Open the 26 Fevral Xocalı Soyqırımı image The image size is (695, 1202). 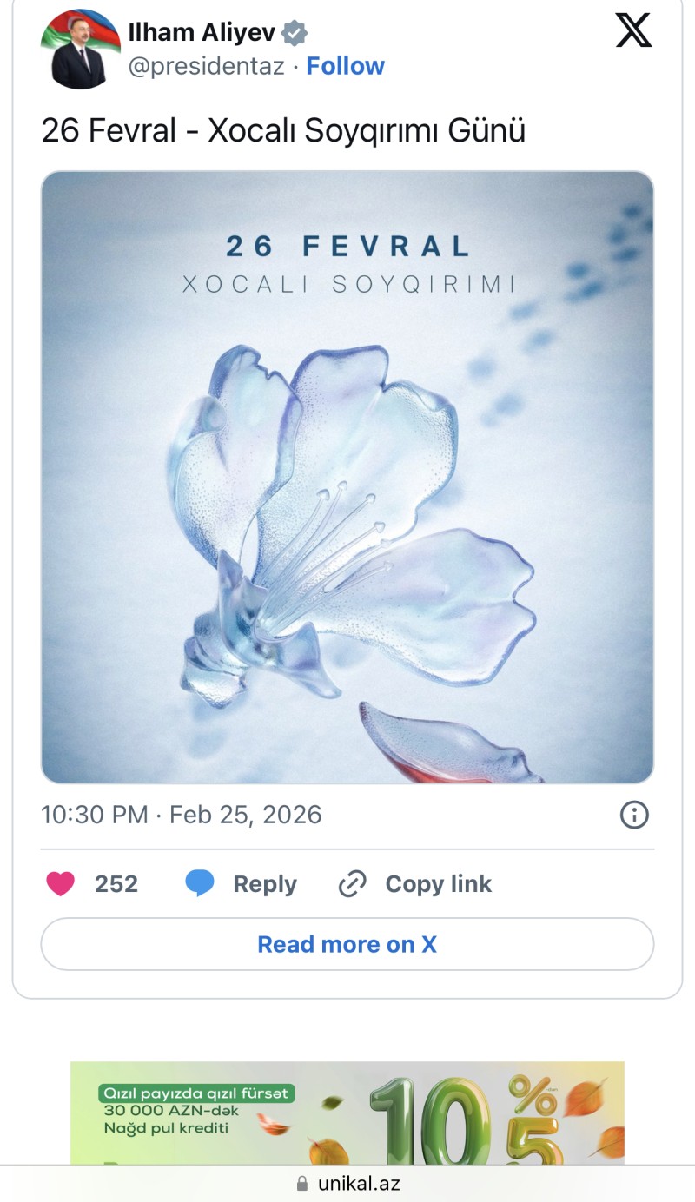tap(347, 478)
